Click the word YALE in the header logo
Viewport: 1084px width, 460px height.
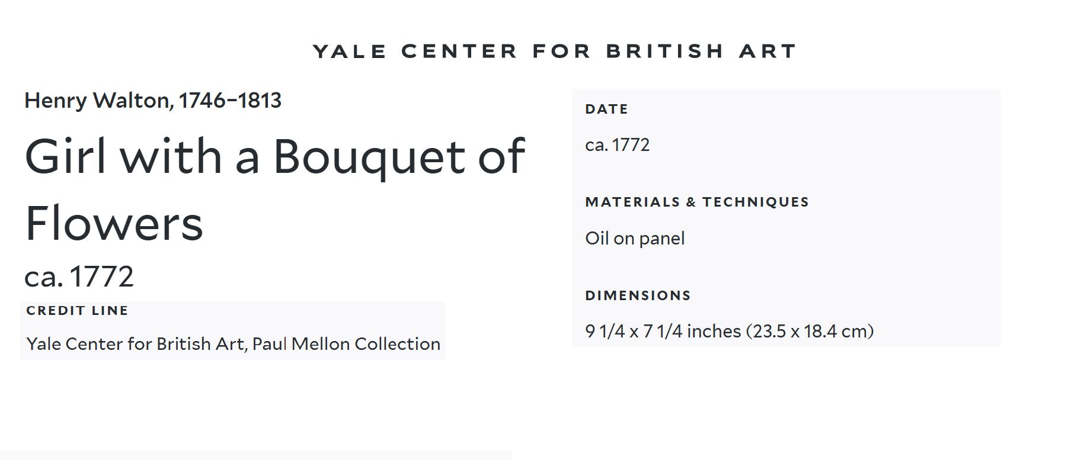point(350,52)
